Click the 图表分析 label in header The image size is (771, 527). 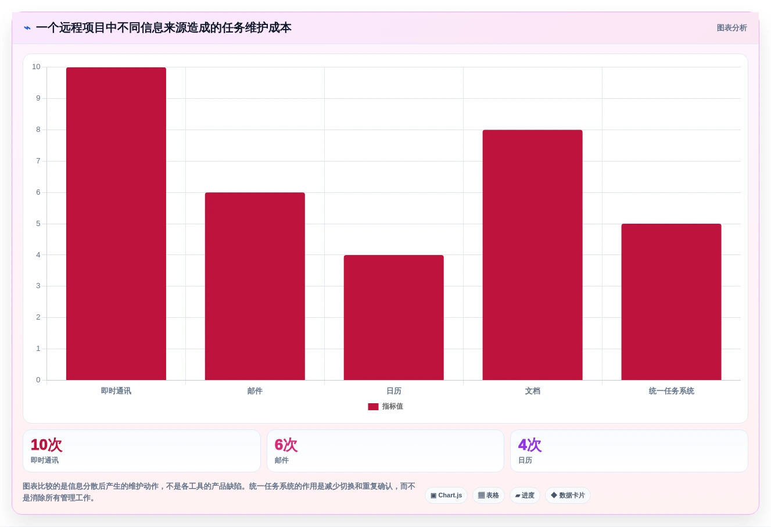[731, 28]
